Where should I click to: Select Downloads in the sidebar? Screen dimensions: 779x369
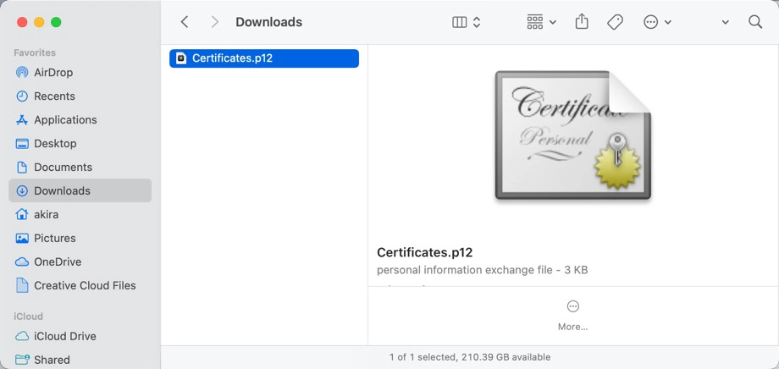(x=80, y=190)
